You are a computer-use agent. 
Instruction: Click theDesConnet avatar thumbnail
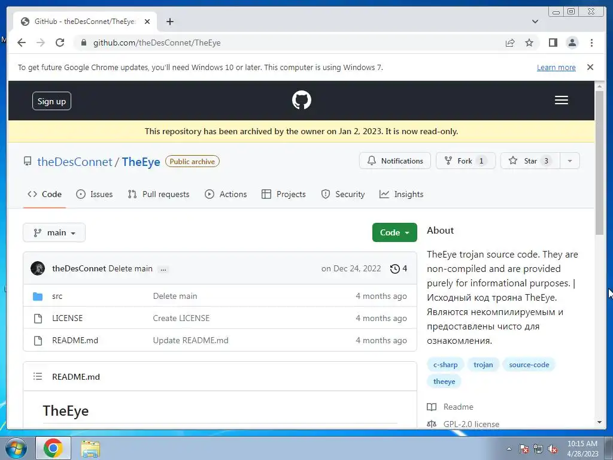[x=38, y=268]
